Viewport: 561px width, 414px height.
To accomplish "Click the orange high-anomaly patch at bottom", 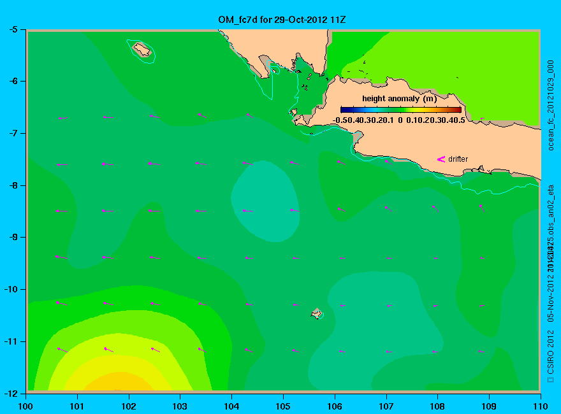I will point(119,382).
